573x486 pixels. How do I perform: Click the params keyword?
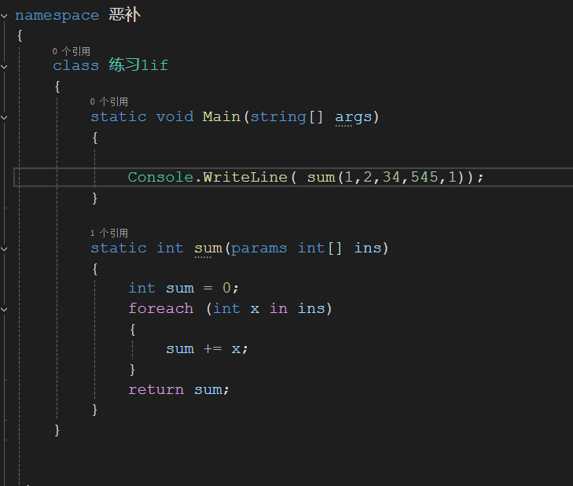pyautogui.click(x=259, y=249)
